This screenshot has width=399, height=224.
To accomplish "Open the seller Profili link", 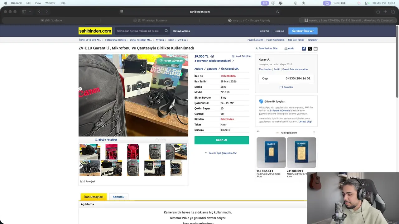I will pos(277,69).
